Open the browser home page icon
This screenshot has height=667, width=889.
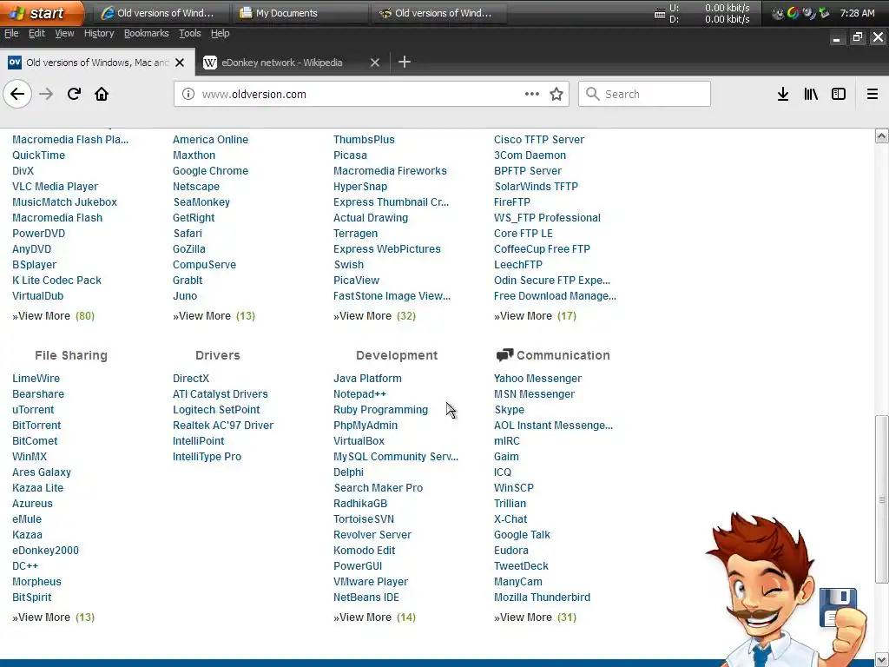[x=102, y=94]
